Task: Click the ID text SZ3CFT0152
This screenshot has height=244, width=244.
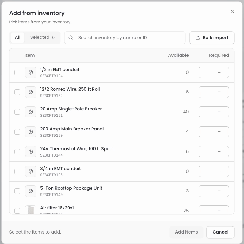Action: 51,96
